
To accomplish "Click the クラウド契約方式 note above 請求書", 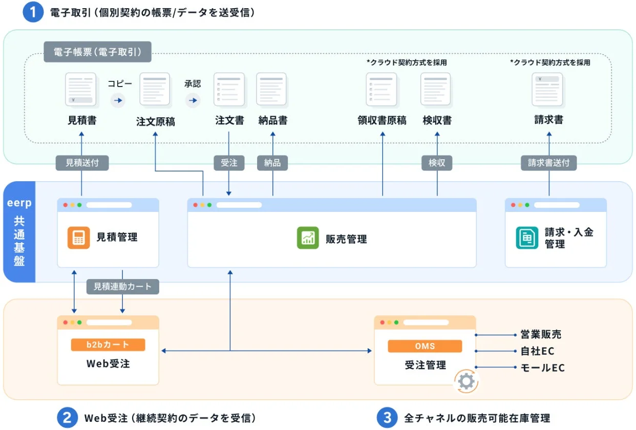I will [x=550, y=62].
